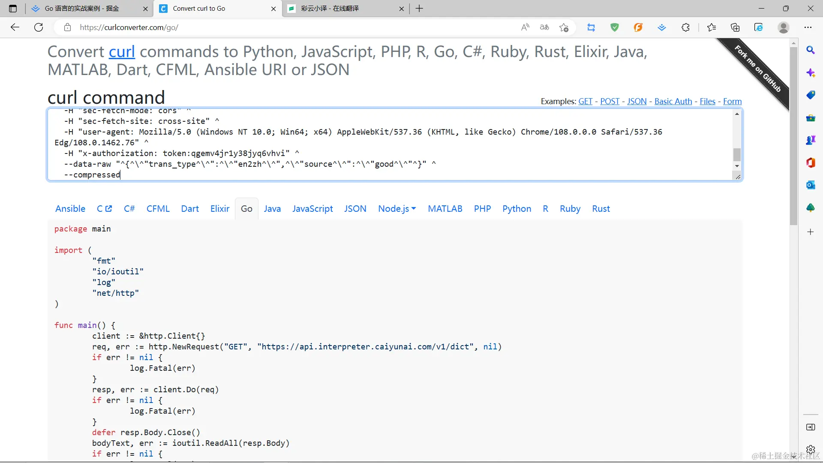This screenshot has width=823, height=463.
Task: Select the Go language tab
Action: coord(246,209)
